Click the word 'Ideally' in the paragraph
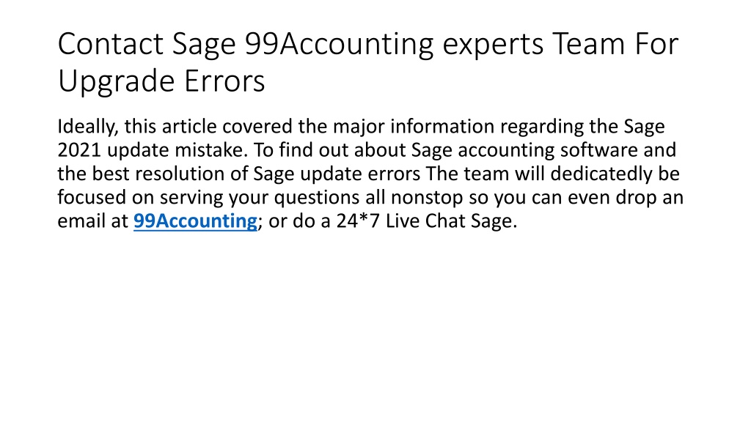Viewport: 751px width, 422px height. (88, 127)
